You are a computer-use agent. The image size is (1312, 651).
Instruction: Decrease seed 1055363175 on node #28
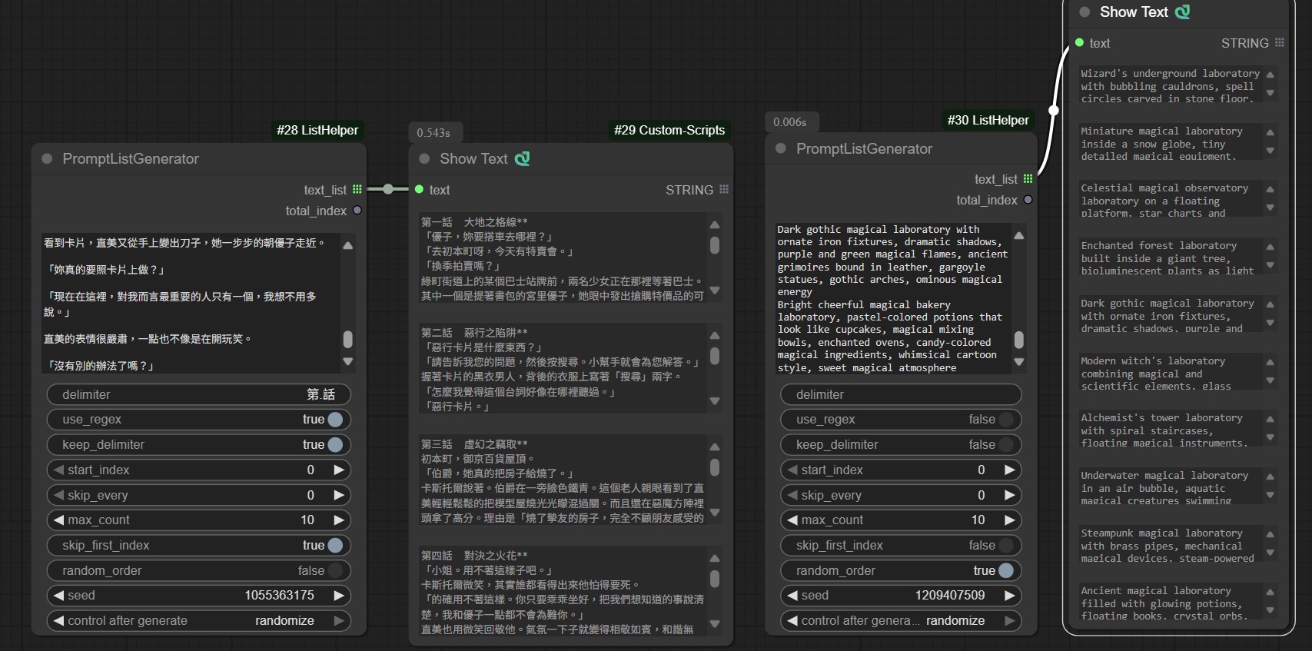(58, 595)
